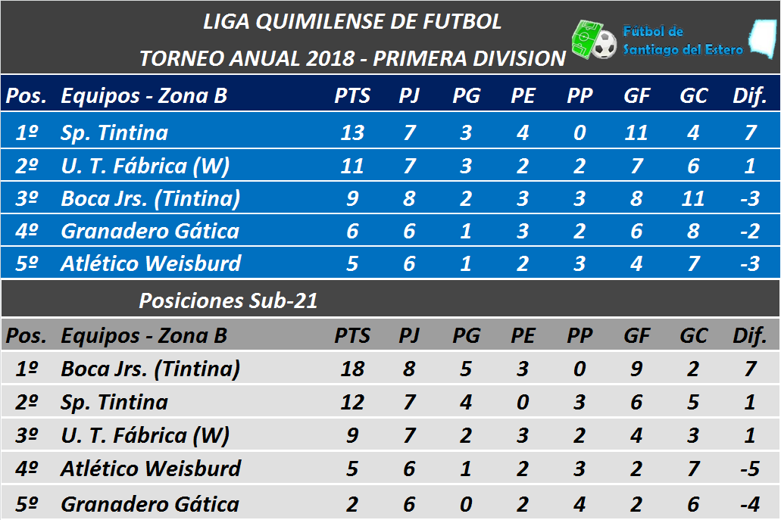Click the soccer field and ball logo icon
This screenshot has width=781, height=520.
click(x=594, y=40)
